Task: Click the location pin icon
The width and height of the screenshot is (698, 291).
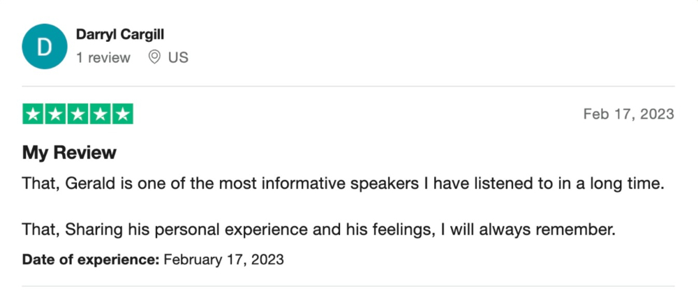Action: [x=155, y=58]
